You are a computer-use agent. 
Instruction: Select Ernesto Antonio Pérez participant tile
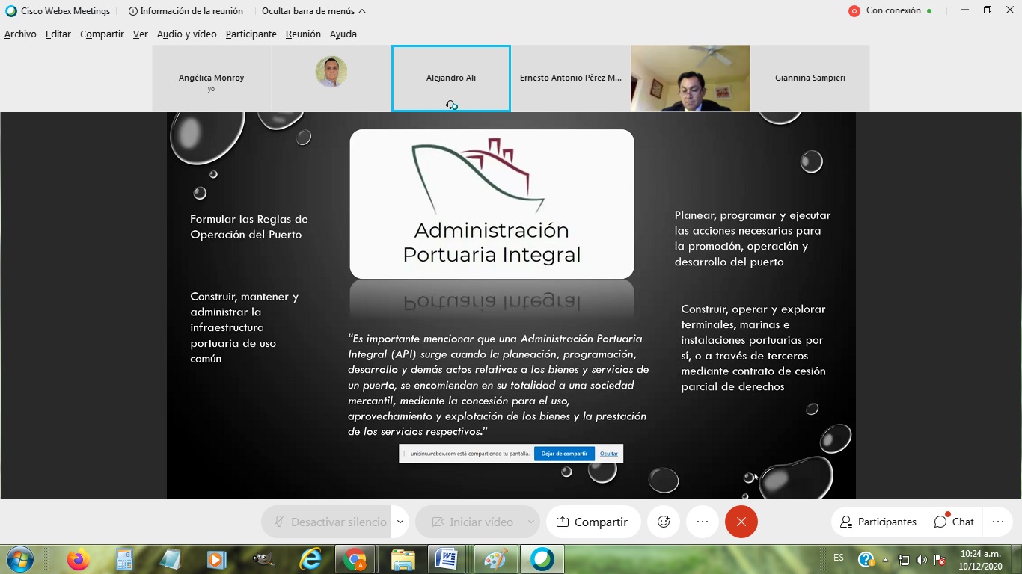coord(571,78)
